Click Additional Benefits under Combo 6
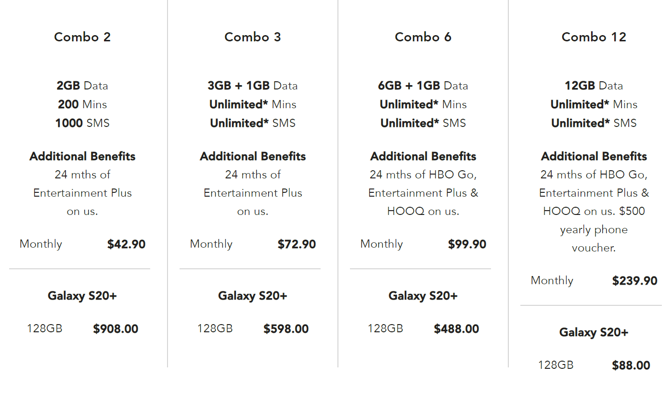Screen dimensions: 672x402 [423, 156]
